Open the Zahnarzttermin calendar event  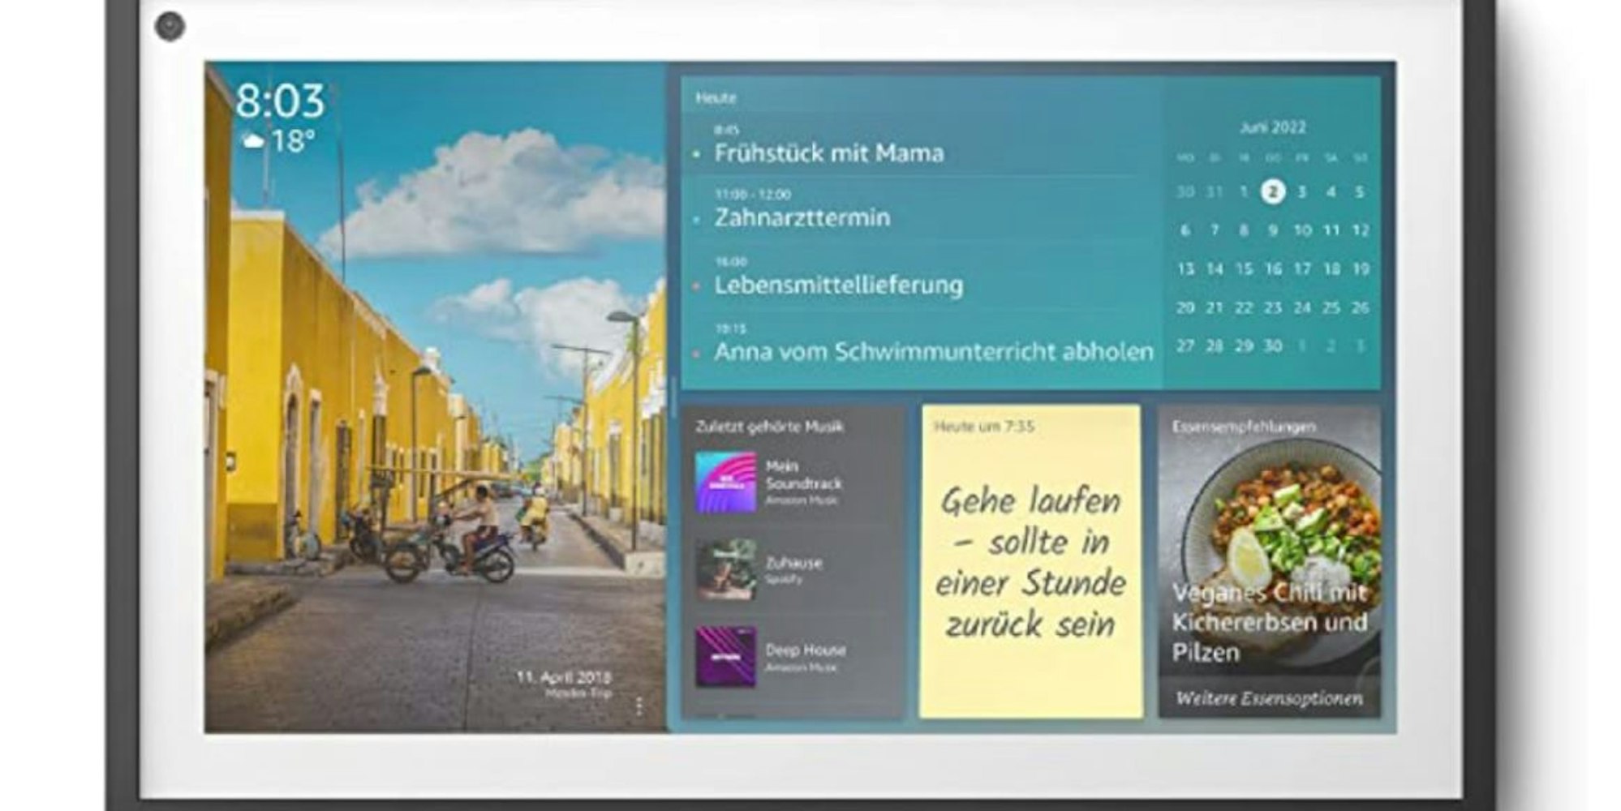802,217
